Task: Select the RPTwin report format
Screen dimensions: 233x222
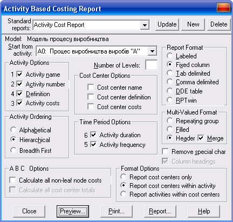Action: (x=169, y=100)
